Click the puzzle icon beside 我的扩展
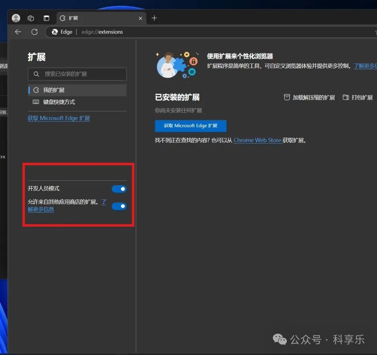The image size is (377, 355). tap(36, 90)
